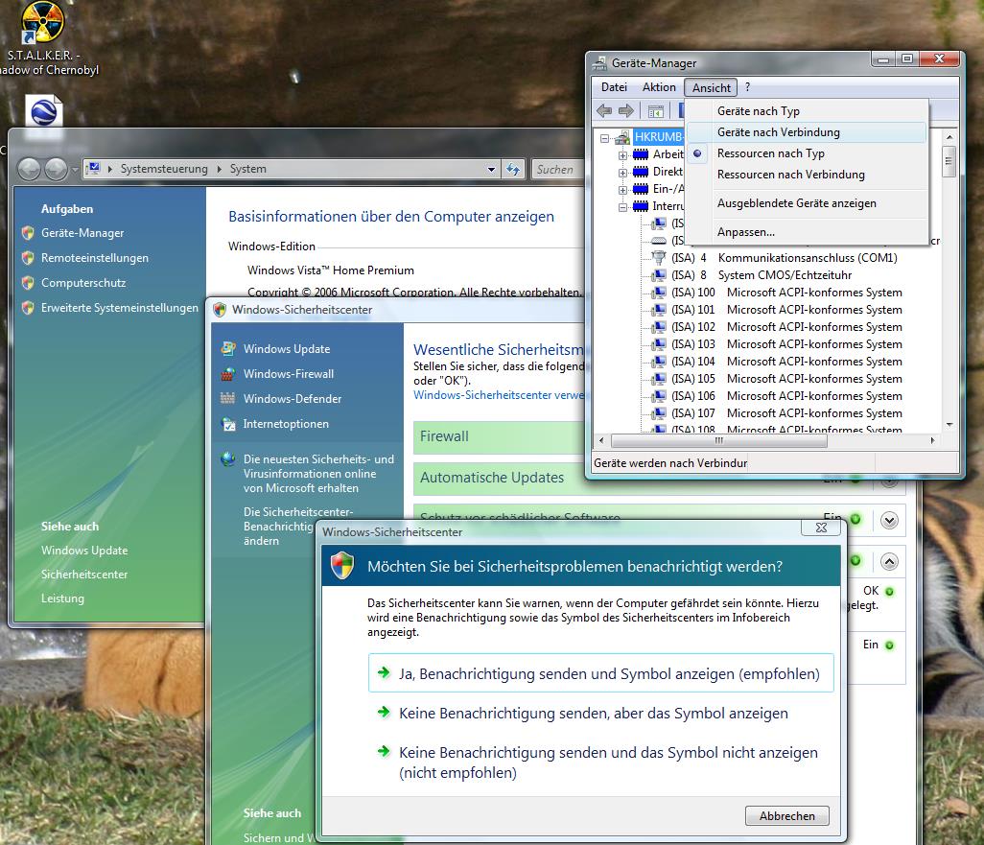
Task: Click the scroll down arrow in Geräte-Manager
Action: coord(949,425)
